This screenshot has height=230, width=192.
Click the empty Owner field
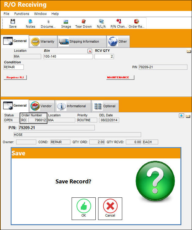(26, 142)
